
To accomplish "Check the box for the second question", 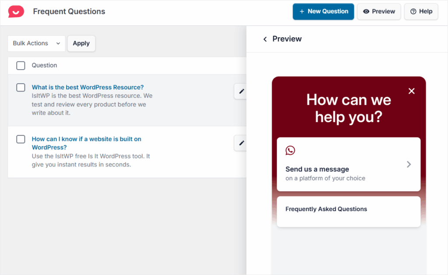I will 21,139.
